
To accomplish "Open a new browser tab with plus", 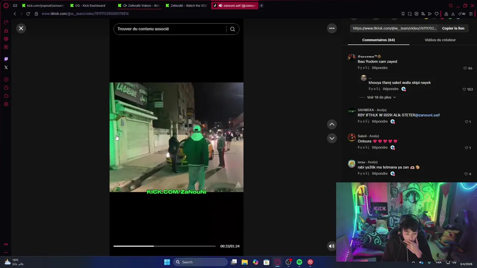I will [x=261, y=6].
